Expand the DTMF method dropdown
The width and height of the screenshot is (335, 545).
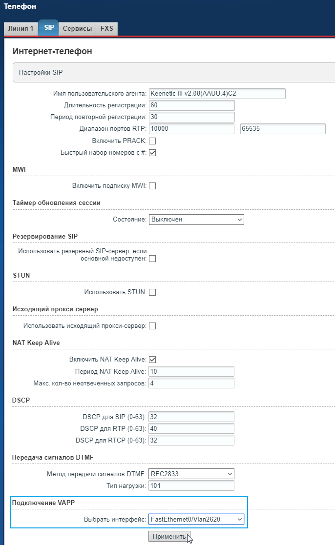coord(191,474)
